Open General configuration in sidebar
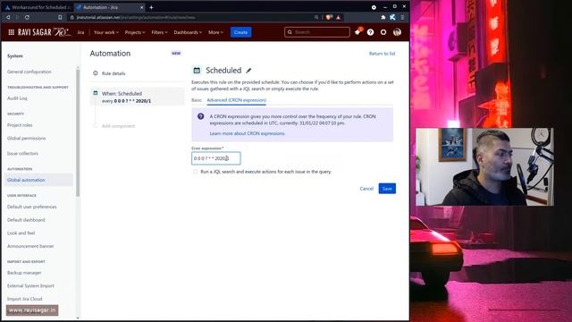This screenshot has height=322, width=572. (x=29, y=72)
